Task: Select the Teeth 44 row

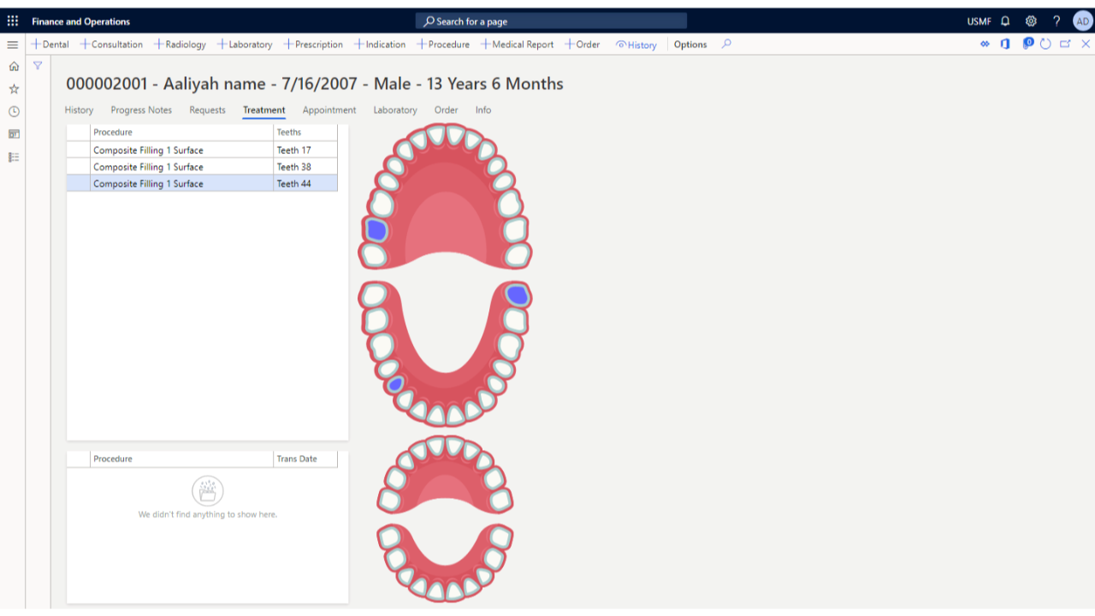Action: [x=202, y=184]
